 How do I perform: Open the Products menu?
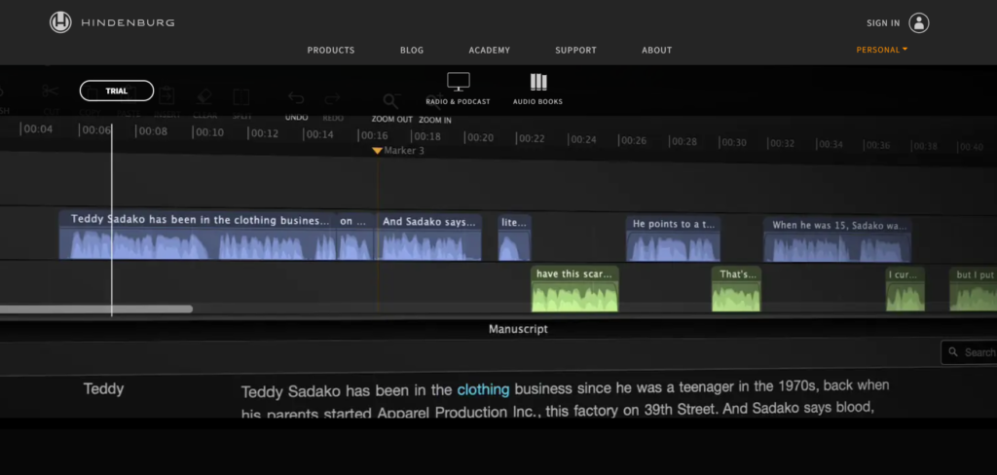(x=331, y=51)
